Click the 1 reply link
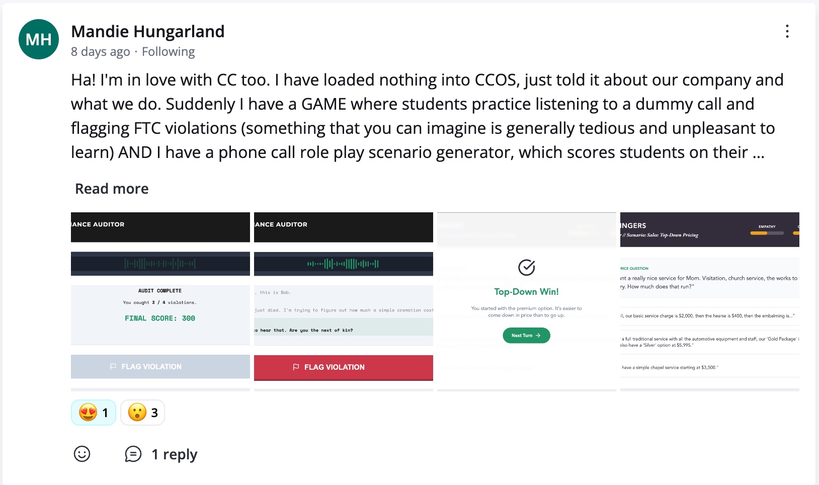This screenshot has width=819, height=485. [174, 454]
